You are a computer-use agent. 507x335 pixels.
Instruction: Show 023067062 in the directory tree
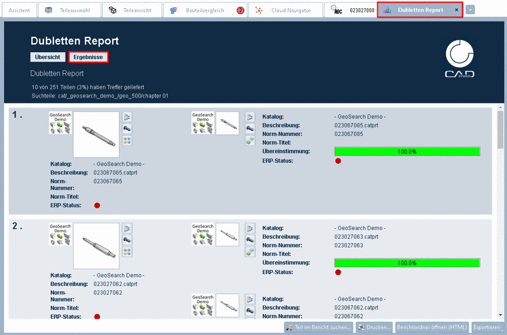250,299
